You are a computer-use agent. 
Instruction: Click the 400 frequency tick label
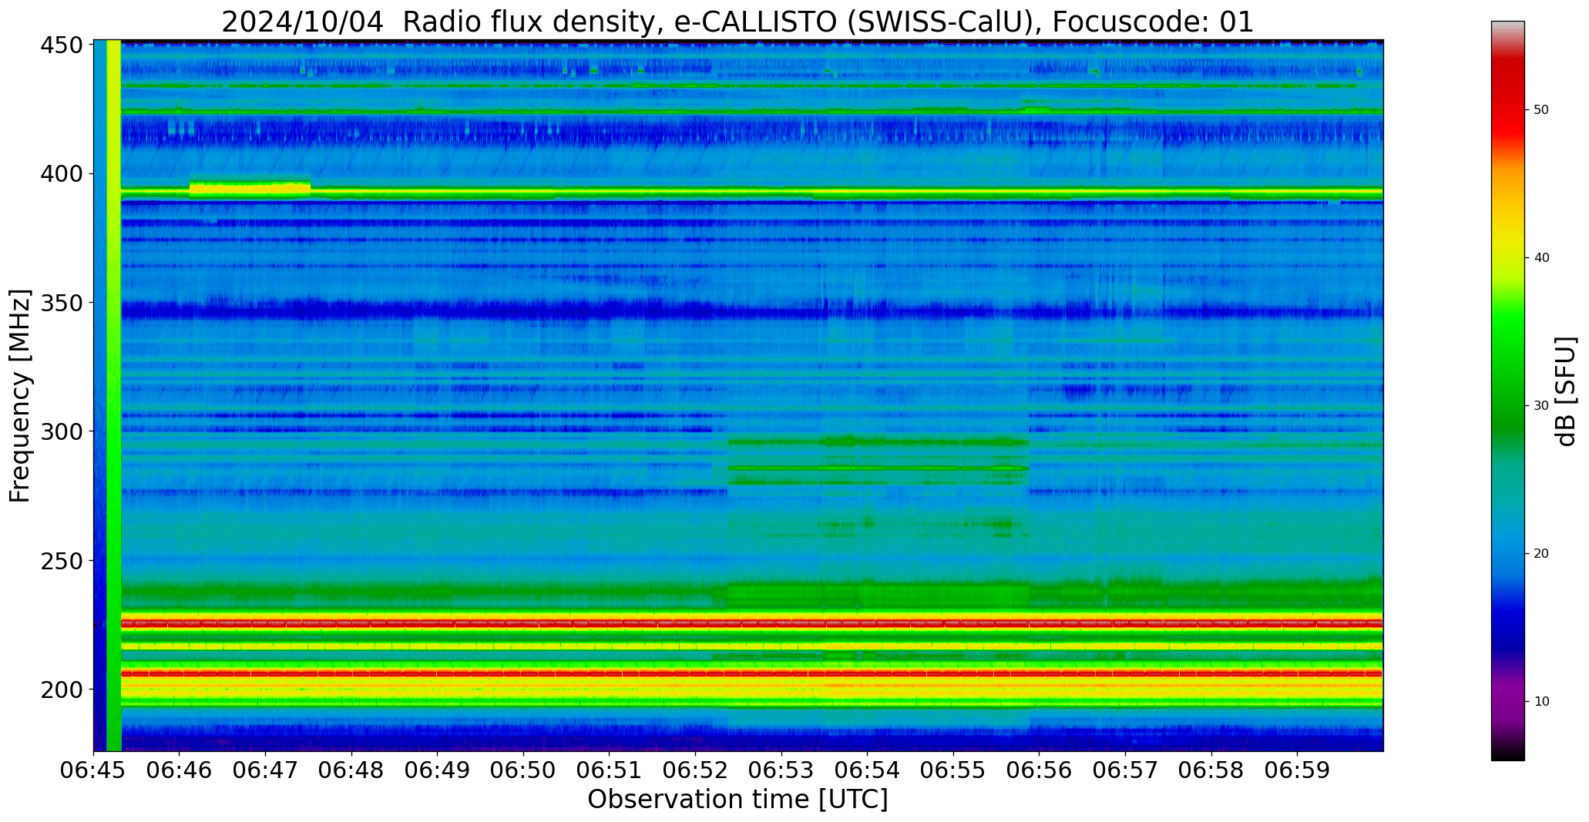point(61,174)
